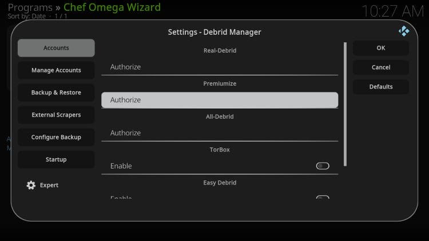This screenshot has height=241, width=429.
Task: Authorize the Real-Debrid account
Action: (220, 67)
